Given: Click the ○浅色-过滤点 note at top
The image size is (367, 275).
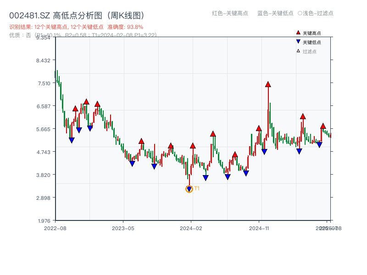Looking at the screenshot, I should [x=316, y=13].
